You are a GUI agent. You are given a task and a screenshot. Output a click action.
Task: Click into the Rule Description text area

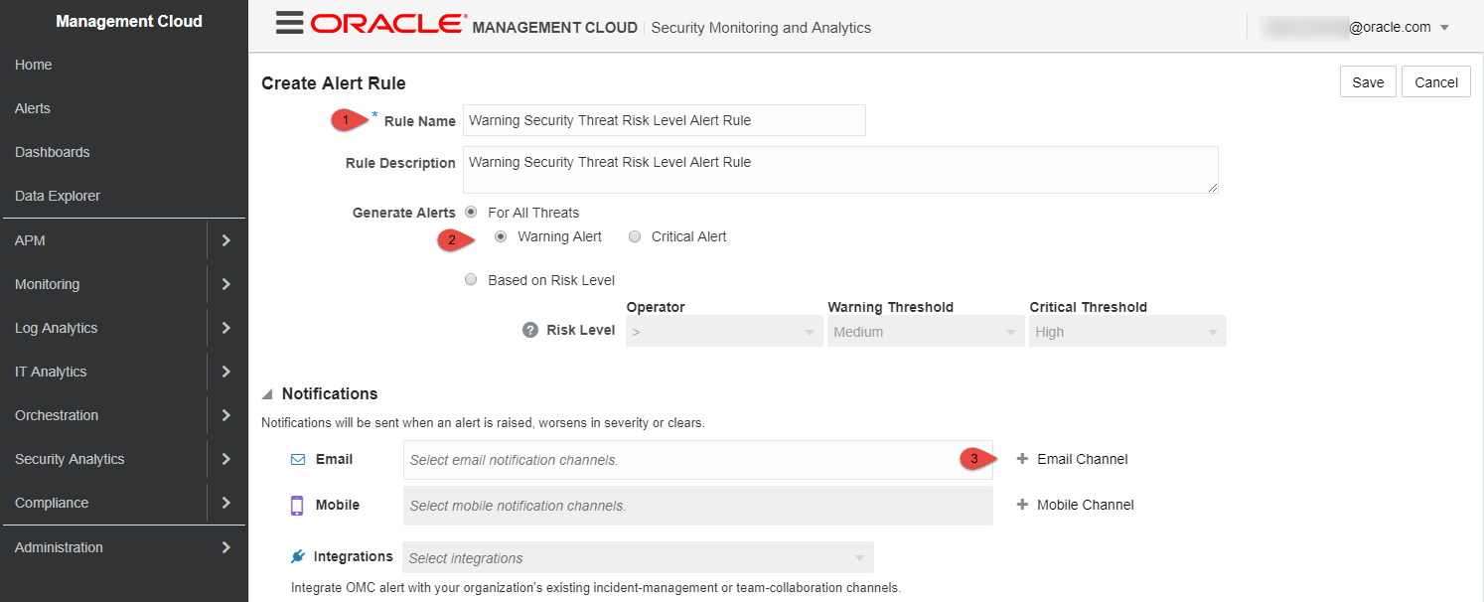pos(840,170)
